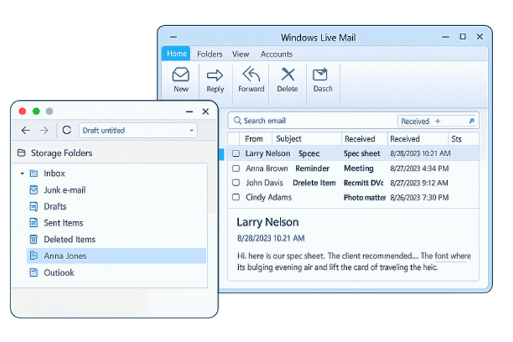
Task: Click the Forward arrows icon
Action: point(251,75)
